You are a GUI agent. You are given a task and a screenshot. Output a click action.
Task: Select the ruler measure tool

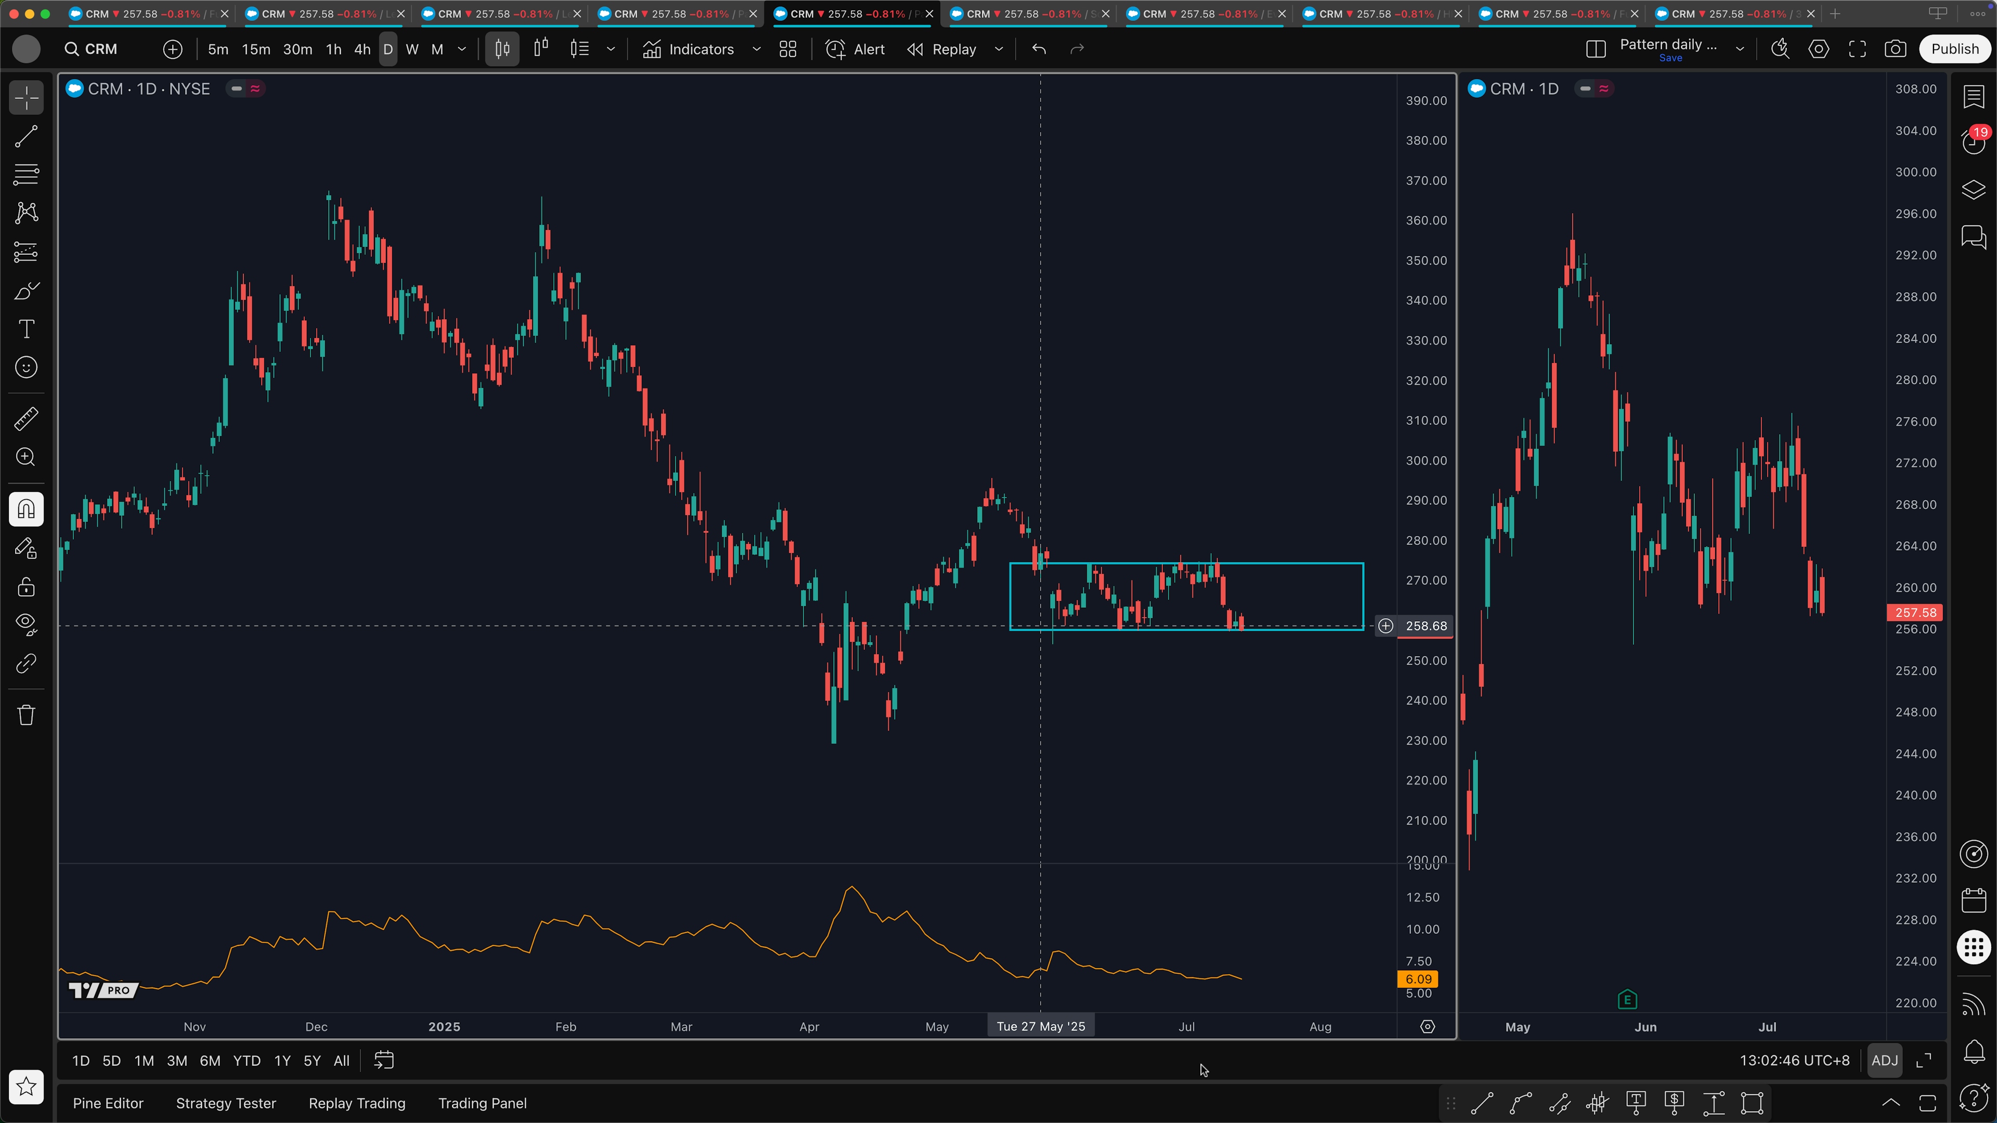27,419
